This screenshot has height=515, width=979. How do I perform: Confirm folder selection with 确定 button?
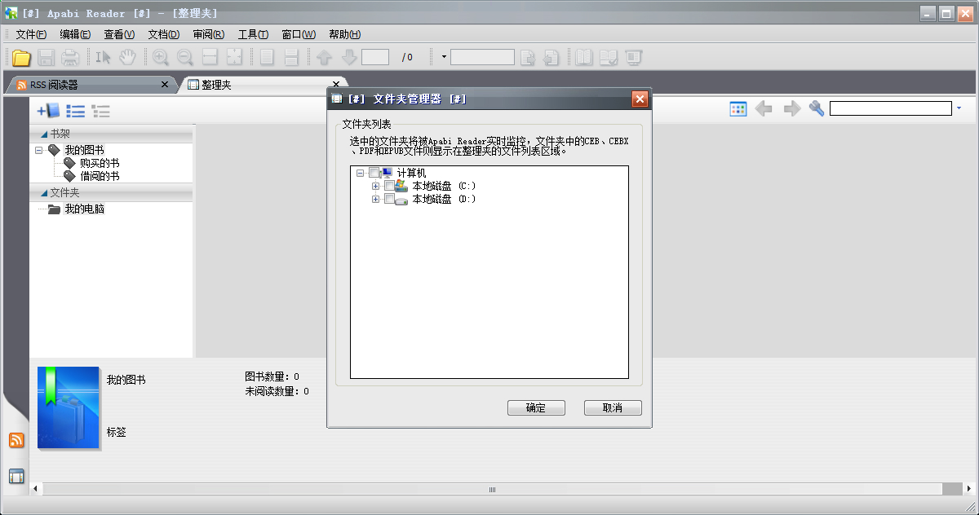point(536,407)
